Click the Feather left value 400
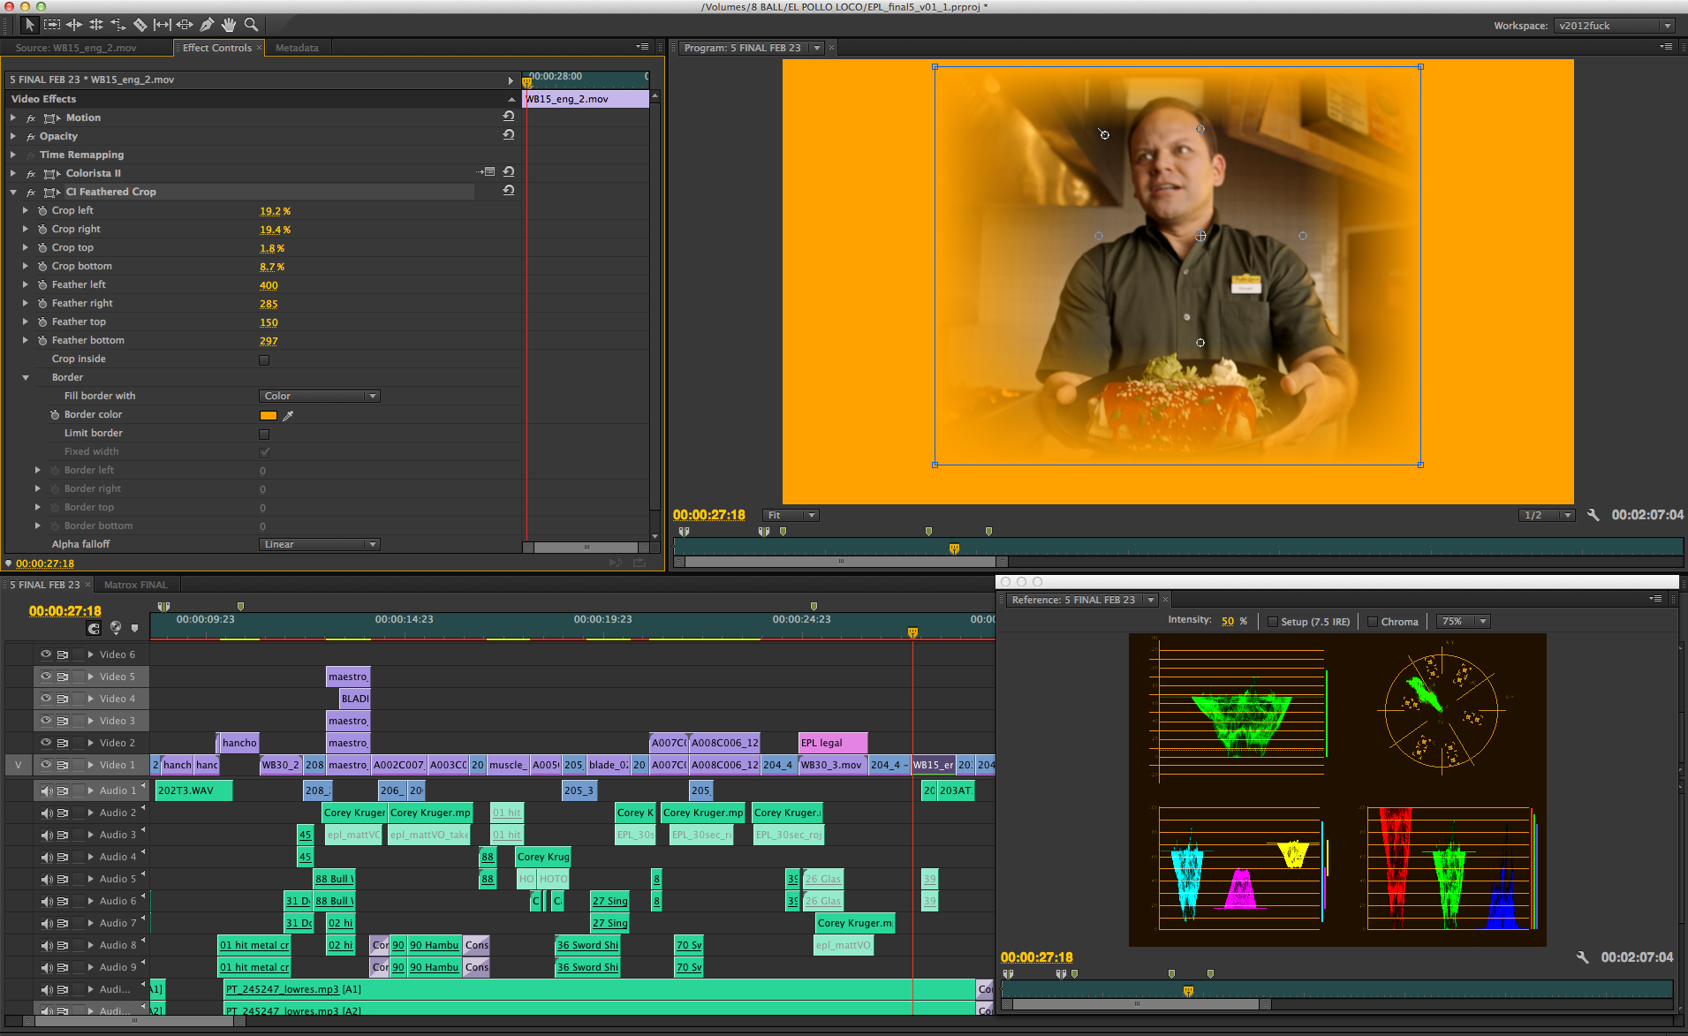The width and height of the screenshot is (1688, 1036). 269,285
